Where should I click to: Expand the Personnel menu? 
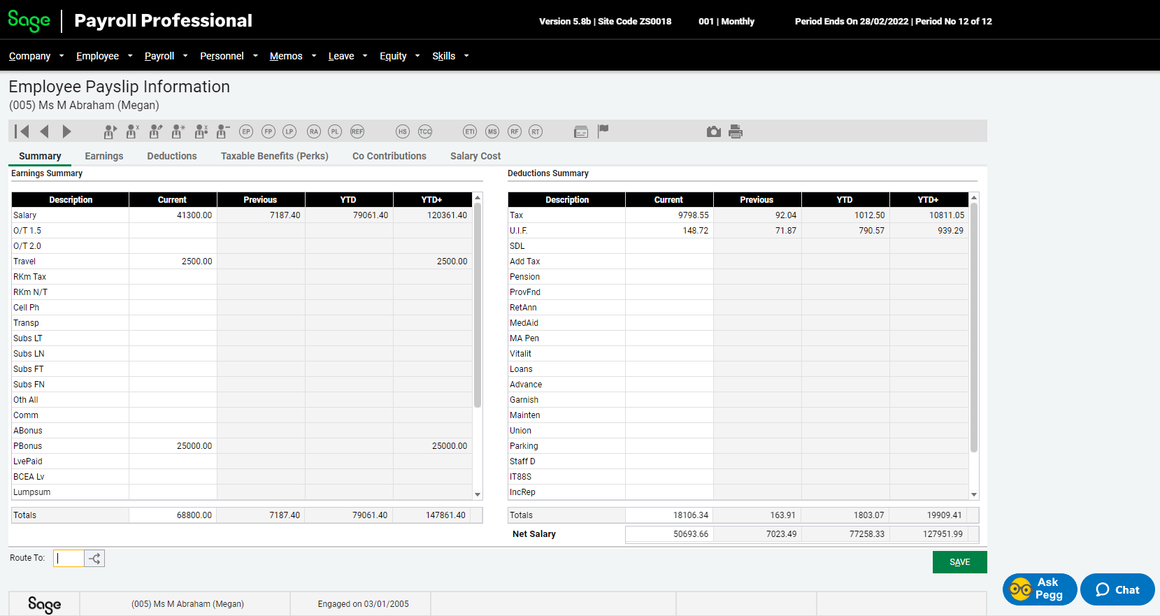point(229,56)
